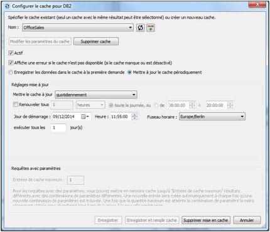Viewport: 270px width, 232px height.
Task: Uncheck Affiche une erreur si le cache n'est pas disponible
Action: 11,63
